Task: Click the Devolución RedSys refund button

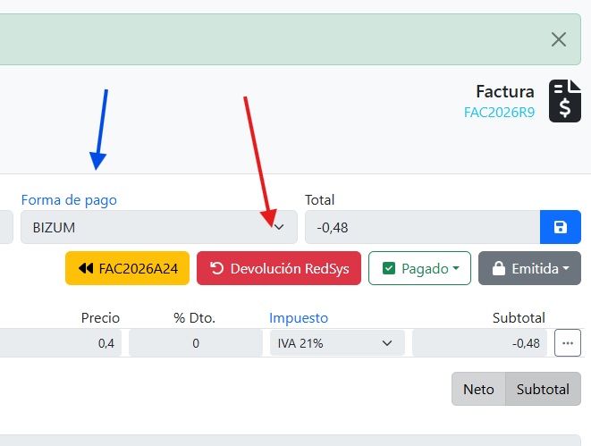Action: pyautogui.click(x=278, y=268)
